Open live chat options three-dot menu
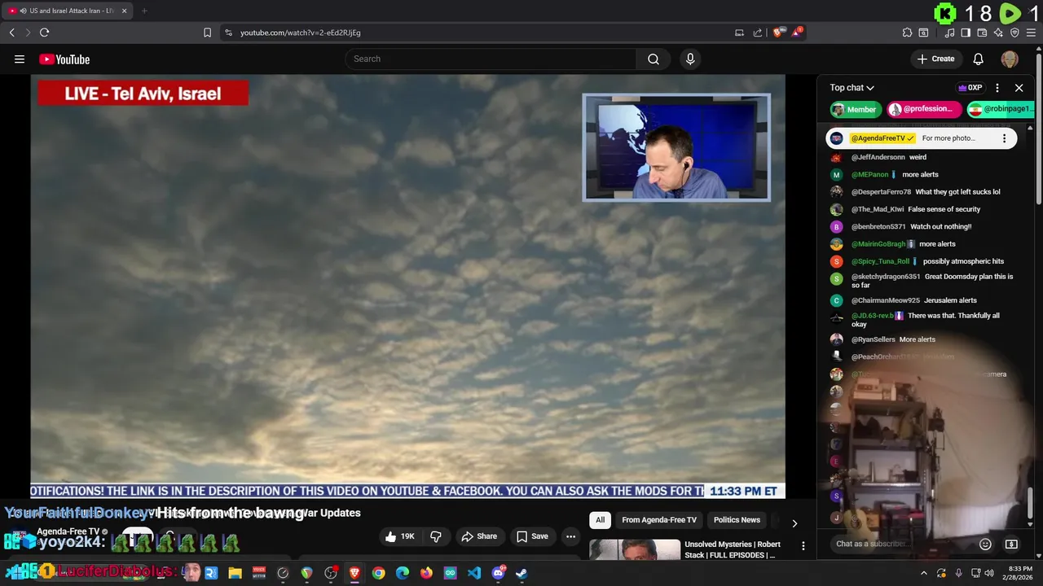 [x=997, y=88]
